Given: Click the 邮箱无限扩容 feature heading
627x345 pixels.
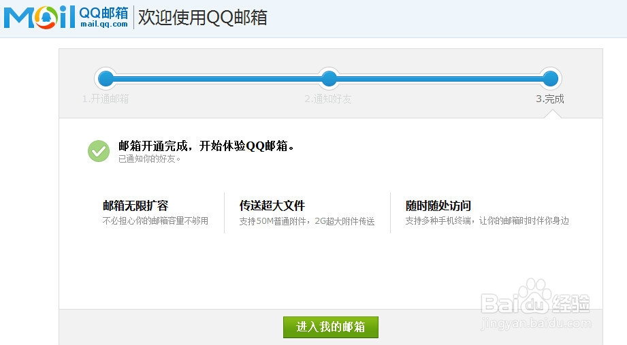Looking at the screenshot, I should coord(135,206).
